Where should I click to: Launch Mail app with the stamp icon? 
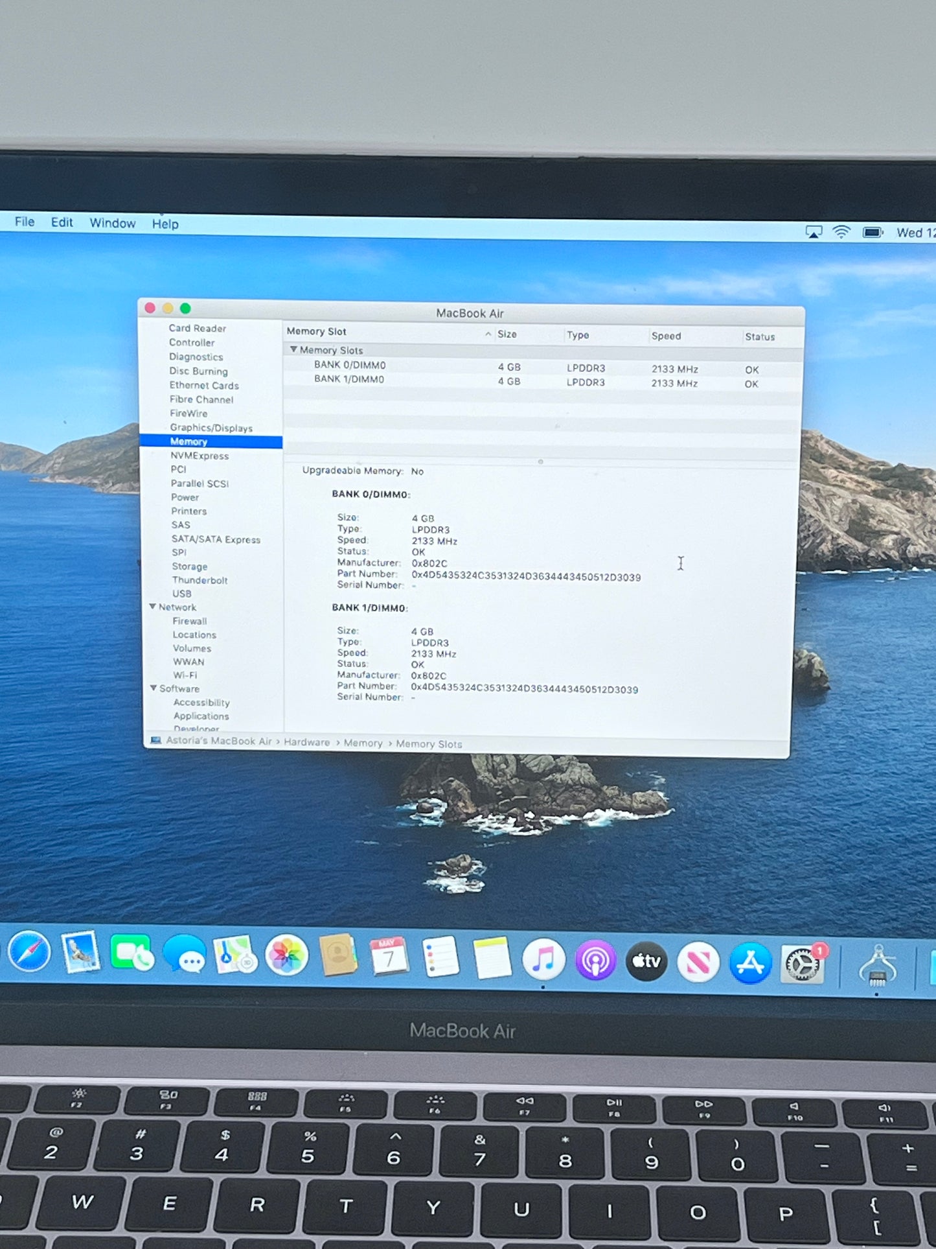point(80,951)
